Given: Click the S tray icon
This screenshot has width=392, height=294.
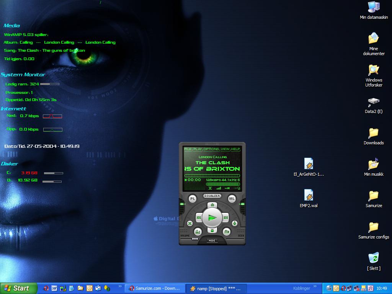Looking at the screenshot, I should click(329, 288).
